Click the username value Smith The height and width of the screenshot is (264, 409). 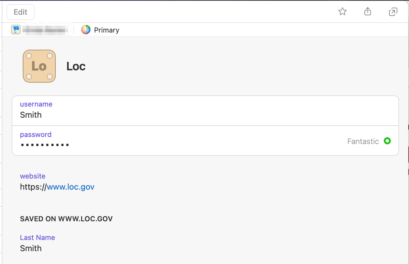tap(31, 115)
